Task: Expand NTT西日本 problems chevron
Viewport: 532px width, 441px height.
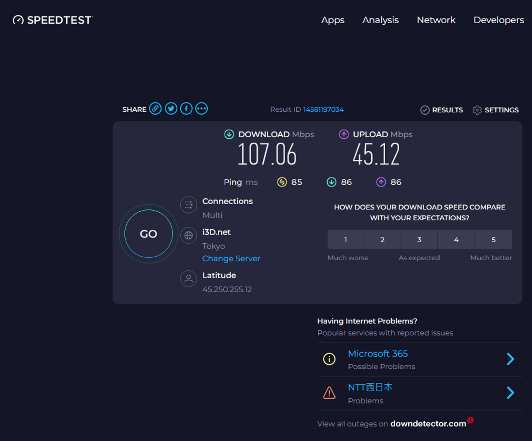Action: coord(510,393)
